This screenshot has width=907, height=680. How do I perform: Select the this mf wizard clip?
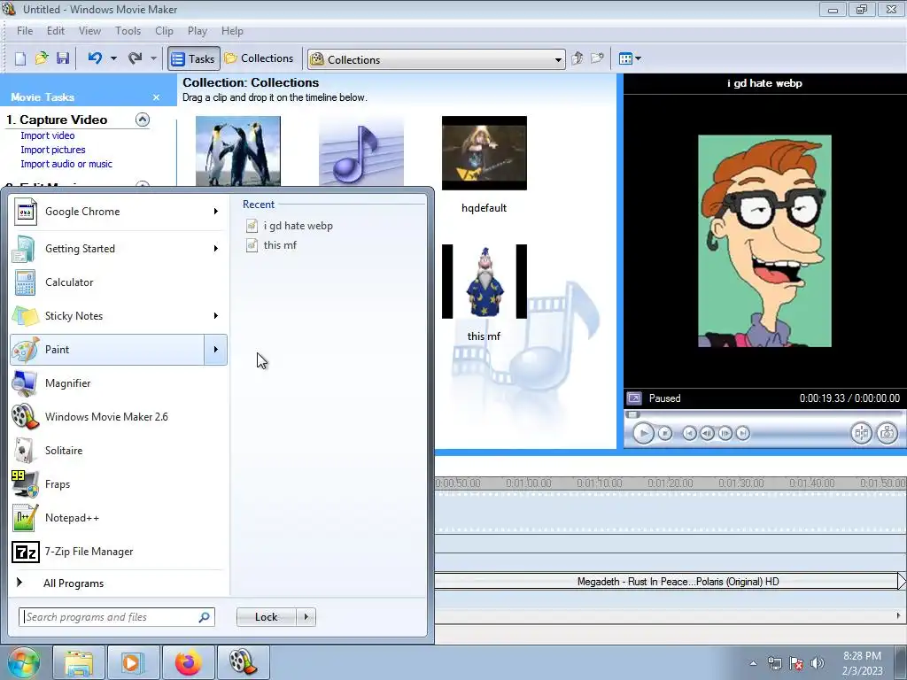click(x=485, y=282)
